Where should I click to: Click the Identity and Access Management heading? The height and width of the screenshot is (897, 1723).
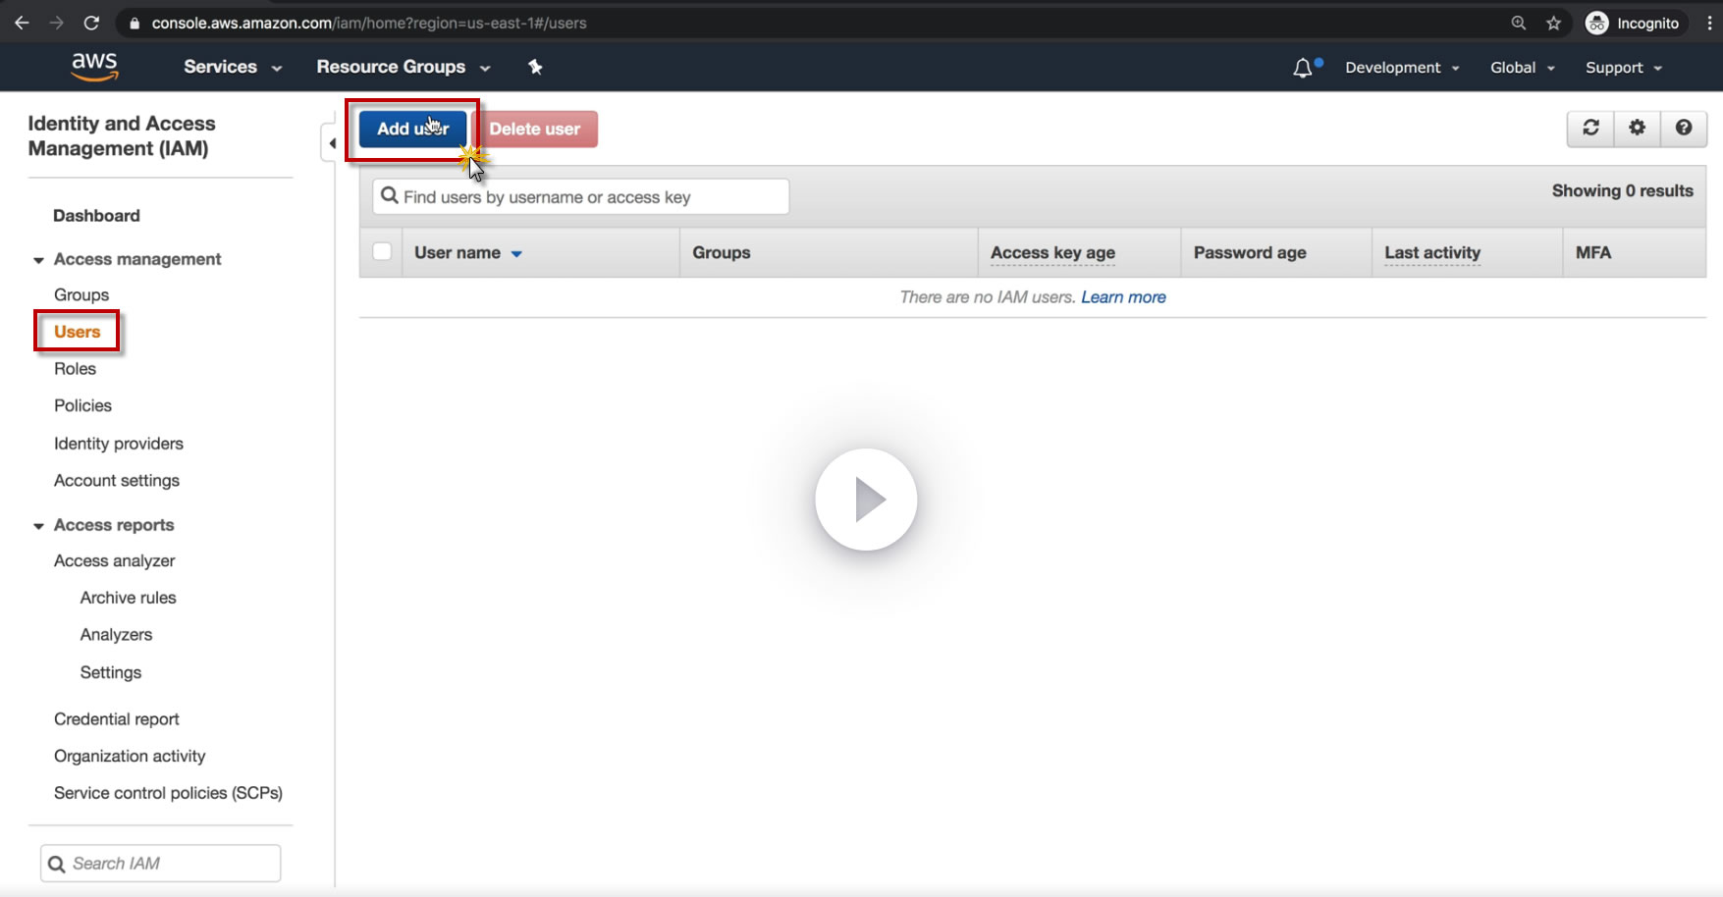tap(122, 136)
